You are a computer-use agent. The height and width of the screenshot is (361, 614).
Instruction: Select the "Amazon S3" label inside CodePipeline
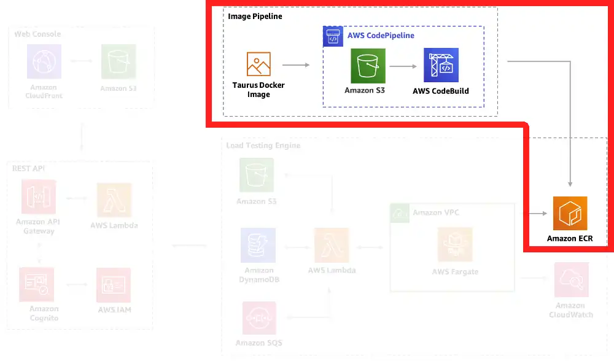tap(365, 90)
